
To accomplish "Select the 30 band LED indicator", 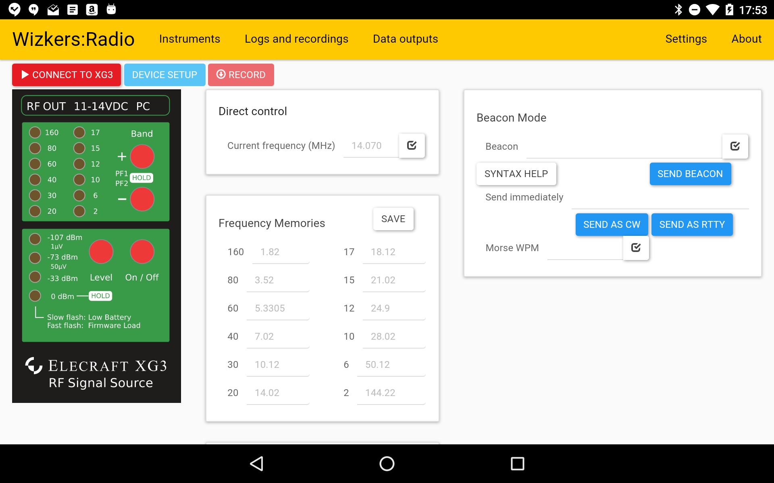I will pos(35,195).
